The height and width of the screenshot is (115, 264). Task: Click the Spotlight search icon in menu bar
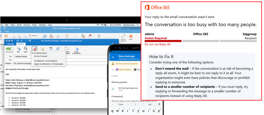138,25
